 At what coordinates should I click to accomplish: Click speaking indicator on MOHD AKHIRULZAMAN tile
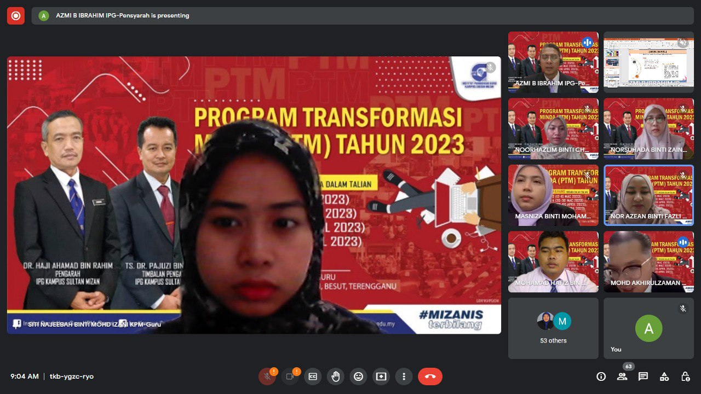pos(682,242)
